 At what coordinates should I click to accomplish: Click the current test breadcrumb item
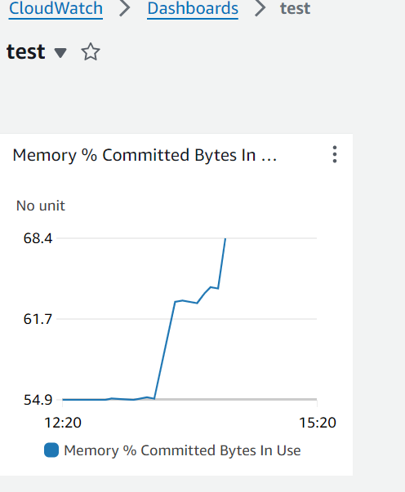click(295, 8)
